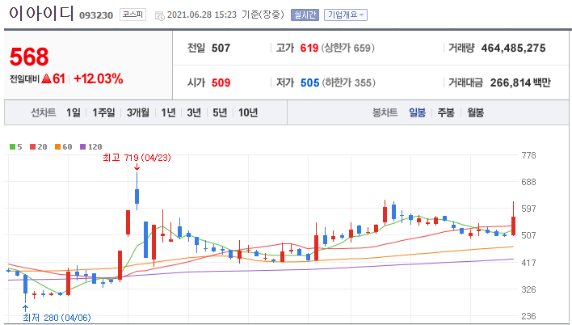Switch to the 주봉 candle chart
The image size is (572, 325).
(446, 112)
